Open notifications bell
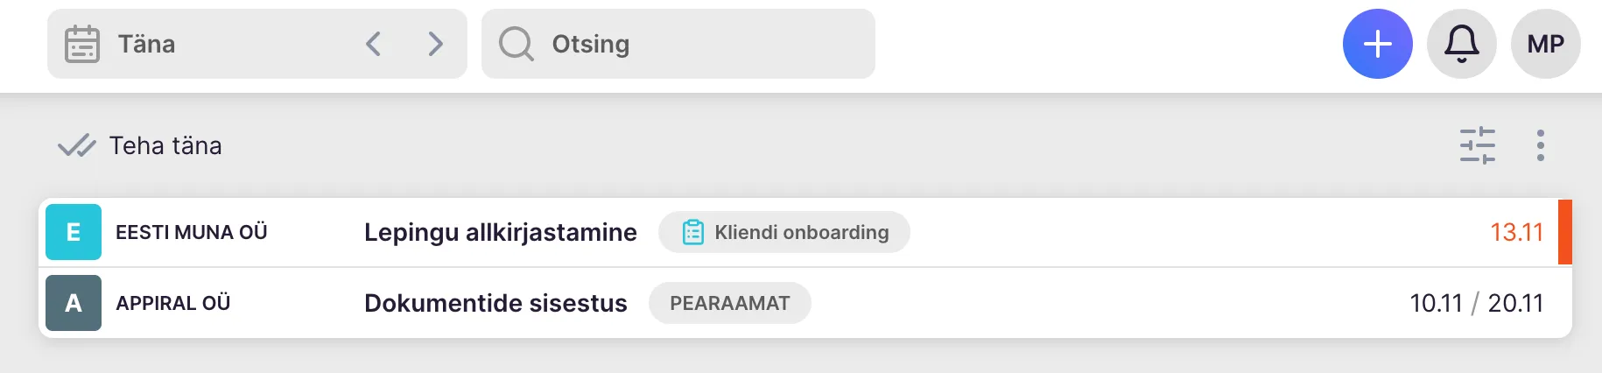Image resolution: width=1602 pixels, height=373 pixels. (1461, 44)
